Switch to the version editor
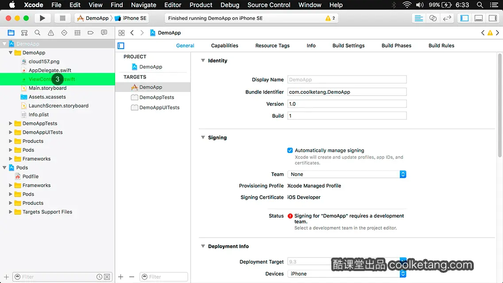The width and height of the screenshot is (503, 283). click(x=447, y=18)
